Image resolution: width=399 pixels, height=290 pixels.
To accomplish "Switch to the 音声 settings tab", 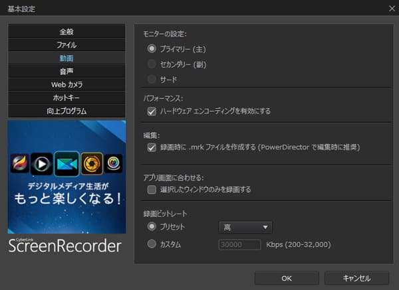I will (x=66, y=71).
